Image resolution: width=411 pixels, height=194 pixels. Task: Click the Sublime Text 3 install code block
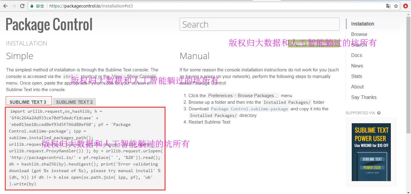85,148
